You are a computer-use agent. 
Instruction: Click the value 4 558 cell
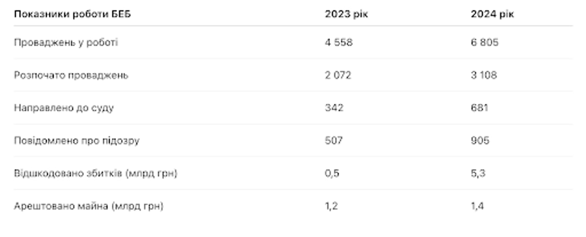click(x=339, y=42)
